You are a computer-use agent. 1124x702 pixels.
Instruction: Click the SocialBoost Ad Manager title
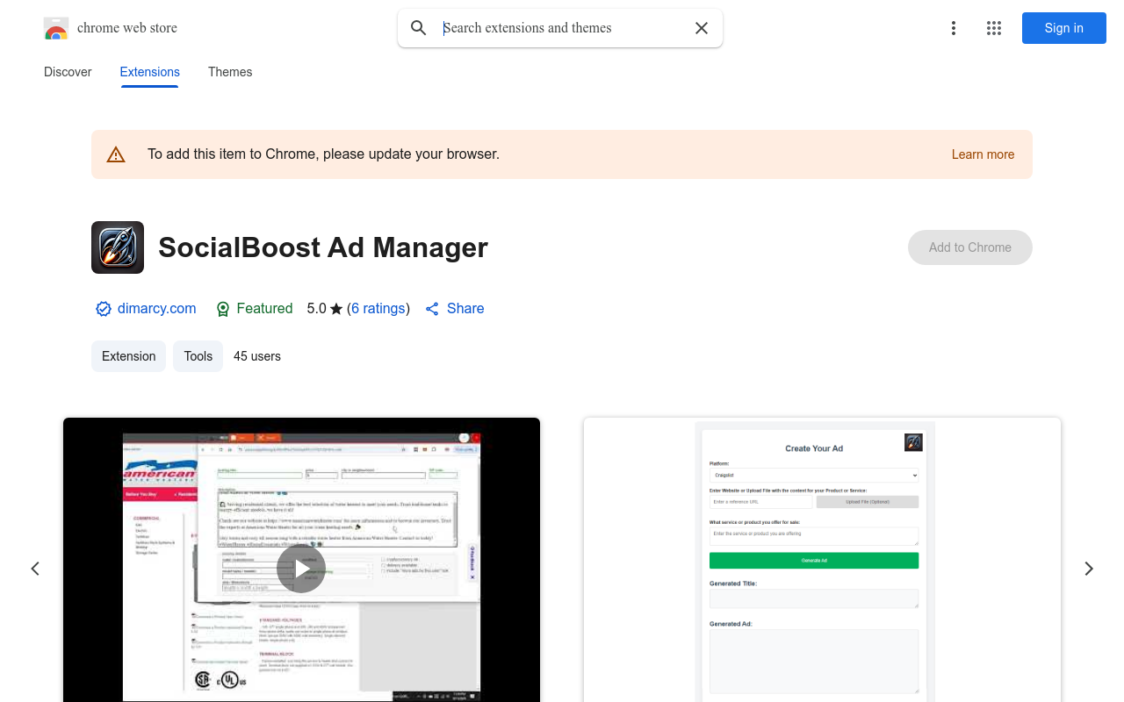[323, 247]
